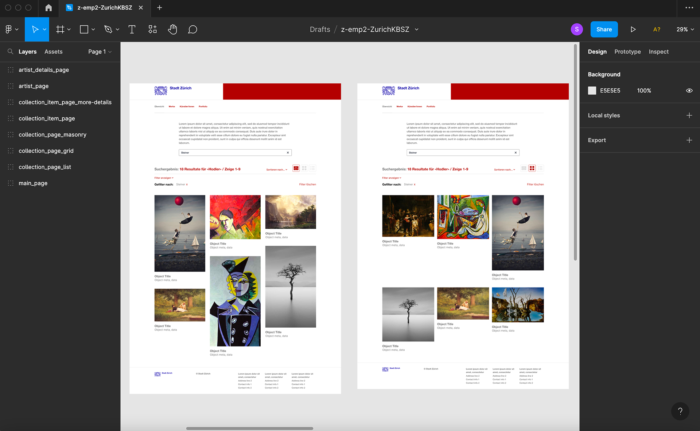Open the Resources components tool
The width and height of the screenshot is (700, 431).
coord(152,29)
